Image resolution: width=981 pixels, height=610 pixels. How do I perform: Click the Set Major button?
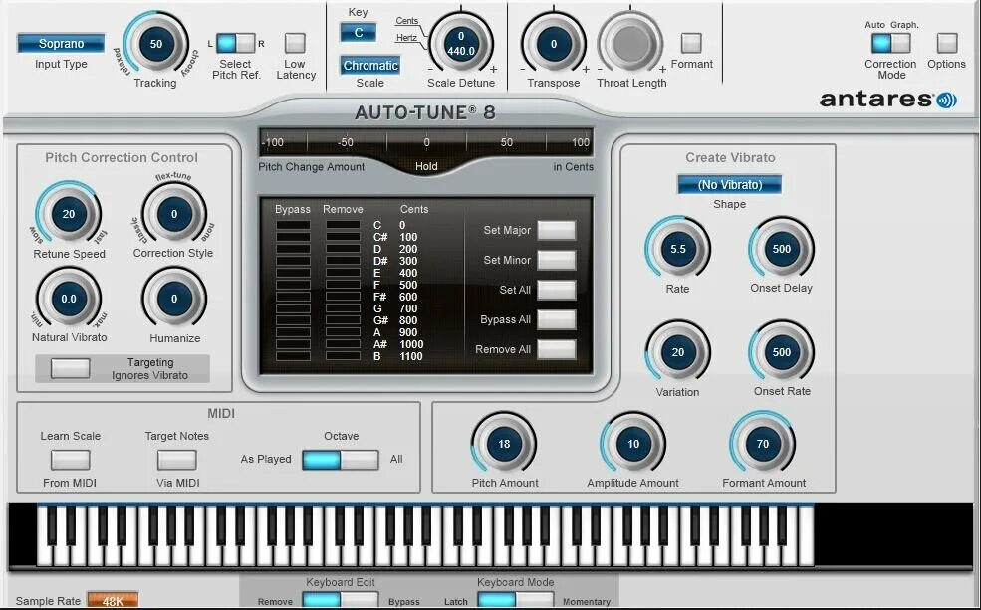click(556, 230)
